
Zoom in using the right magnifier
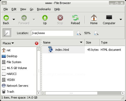click(x=96, y=33)
